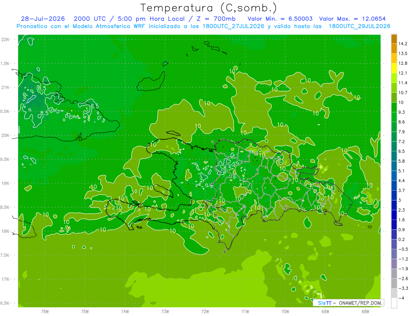Click the "22N" latitude axis label
This screenshot has width=410, height=316.
pos(5,40)
